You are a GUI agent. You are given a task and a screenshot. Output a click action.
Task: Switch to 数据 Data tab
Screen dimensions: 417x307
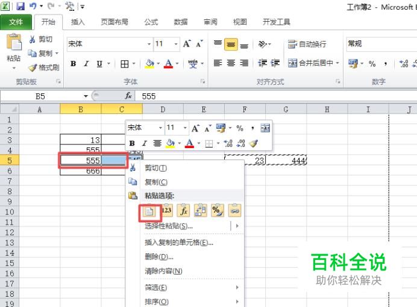(x=181, y=22)
